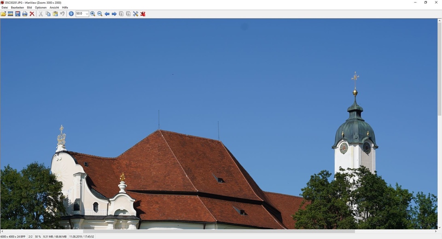Click the red IrfanView about icon
Screen dimensions: 442x239
point(143,14)
